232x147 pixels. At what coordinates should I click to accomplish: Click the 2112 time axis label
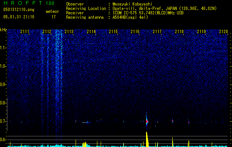[47, 32]
